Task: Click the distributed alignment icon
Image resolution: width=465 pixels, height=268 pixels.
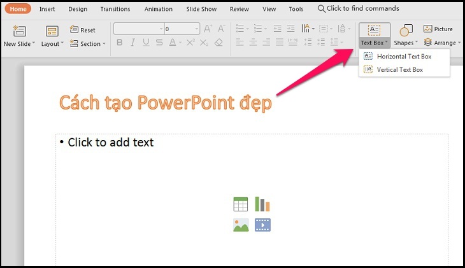Action: click(293, 43)
